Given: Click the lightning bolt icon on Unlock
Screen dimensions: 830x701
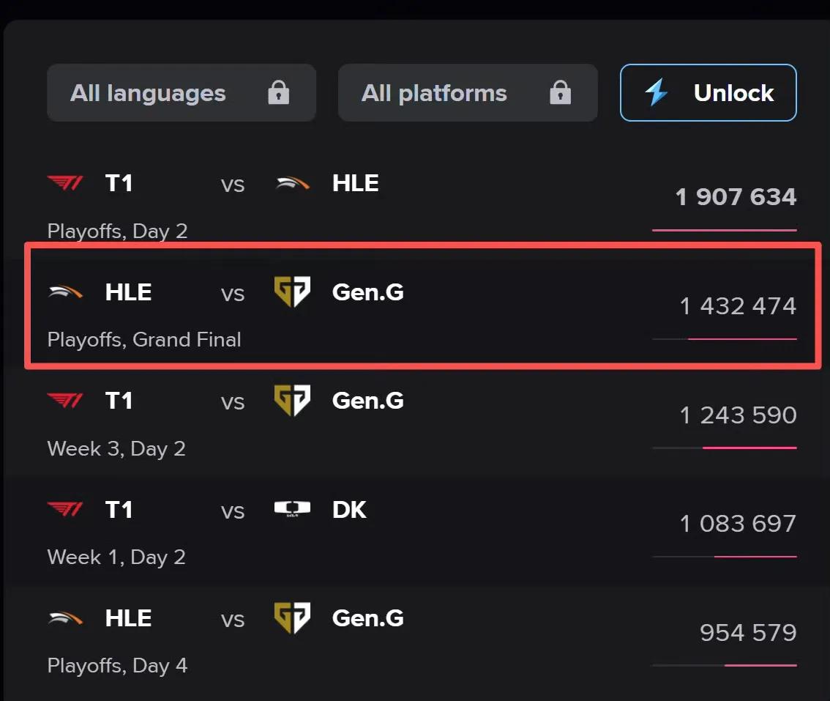Looking at the screenshot, I should [x=657, y=93].
